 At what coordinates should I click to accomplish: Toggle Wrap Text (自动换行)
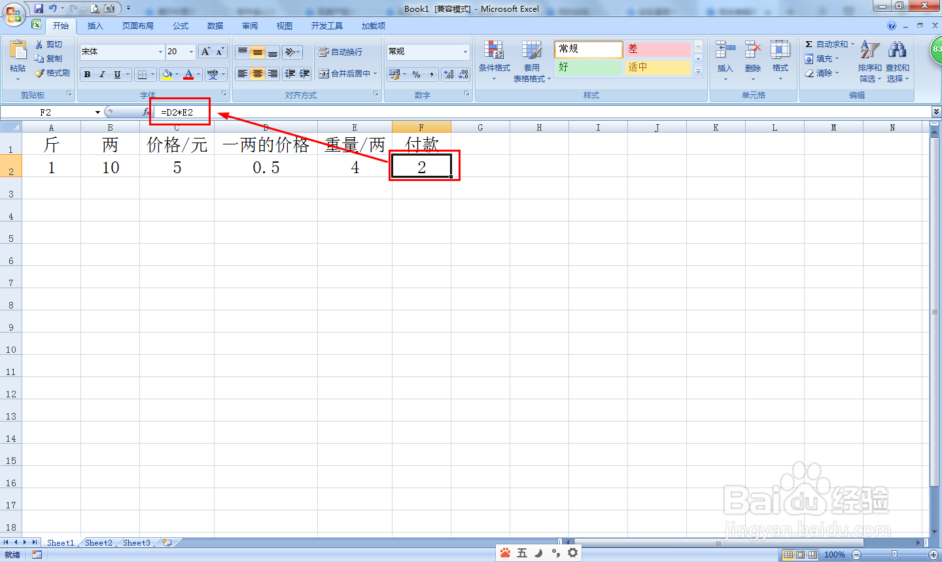coord(340,52)
